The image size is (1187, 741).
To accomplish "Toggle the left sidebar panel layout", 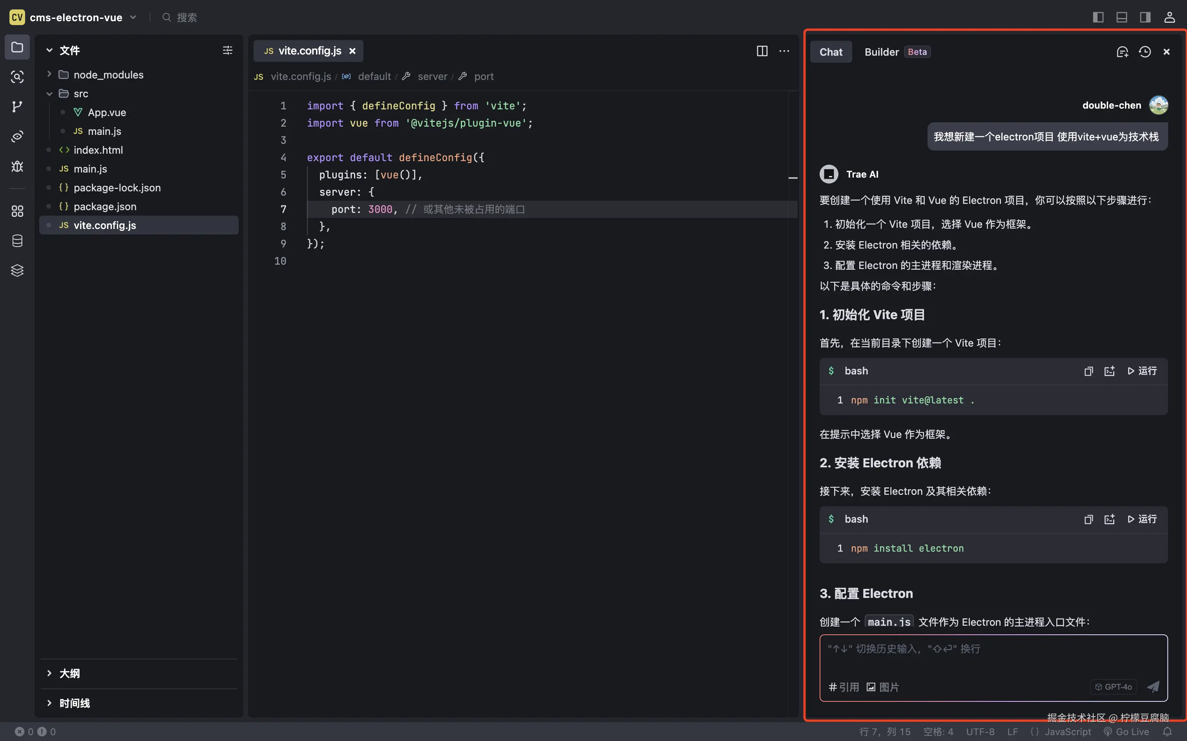I will pyautogui.click(x=1098, y=17).
